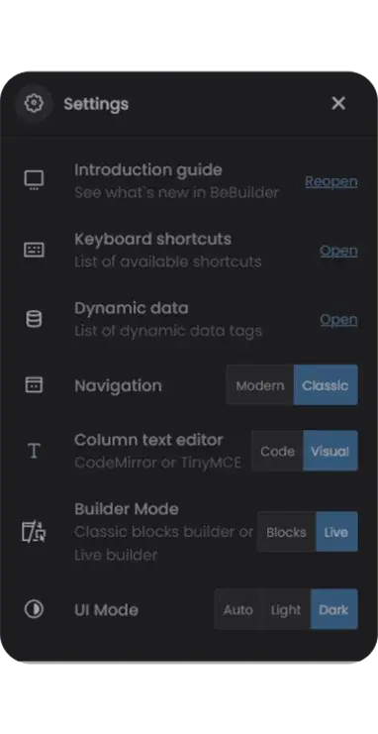Viewport: 378px width, 734px height.
Task: Reopen the Introduction guide
Action: 331,181
